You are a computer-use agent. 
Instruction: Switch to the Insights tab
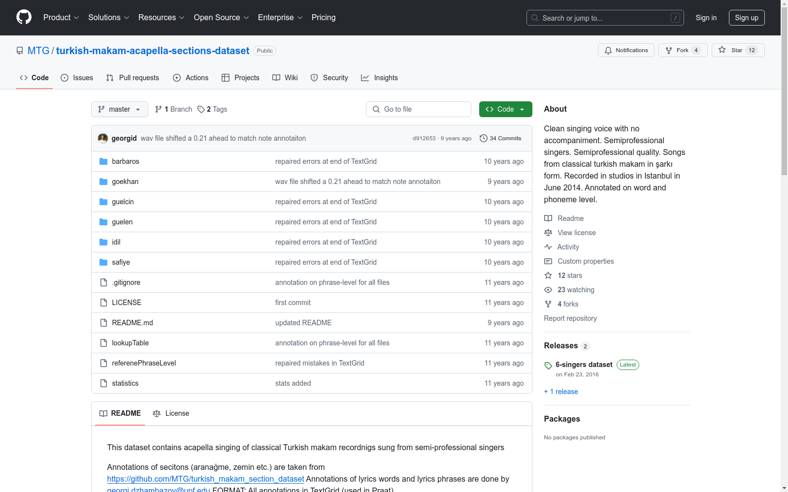pos(379,78)
